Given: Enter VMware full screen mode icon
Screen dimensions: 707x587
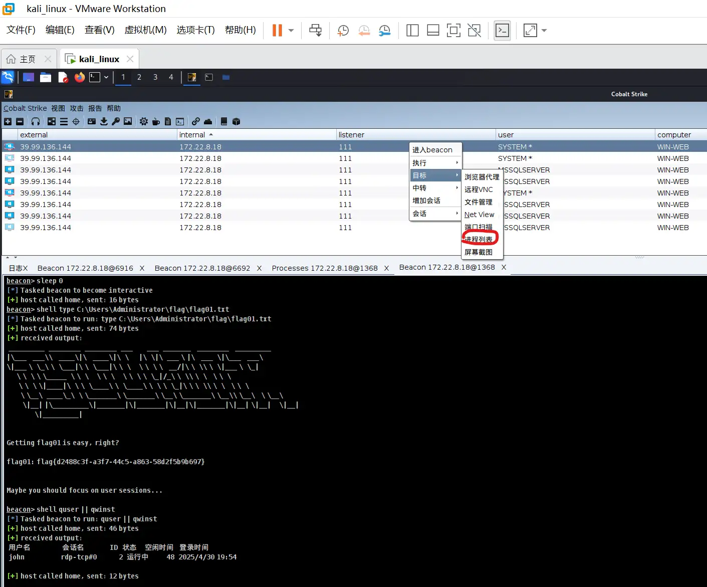Looking at the screenshot, I should tap(453, 31).
